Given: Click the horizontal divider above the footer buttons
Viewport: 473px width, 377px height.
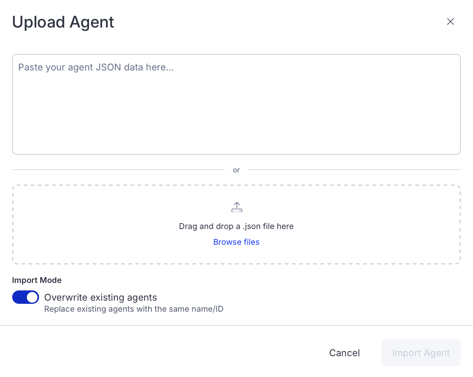Looking at the screenshot, I should tap(236, 325).
